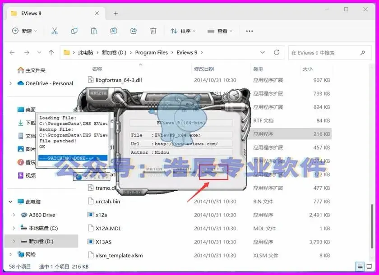Screen dimensions: 379x275
Task: Switch to large icons view in status bar
Action: point(369,266)
